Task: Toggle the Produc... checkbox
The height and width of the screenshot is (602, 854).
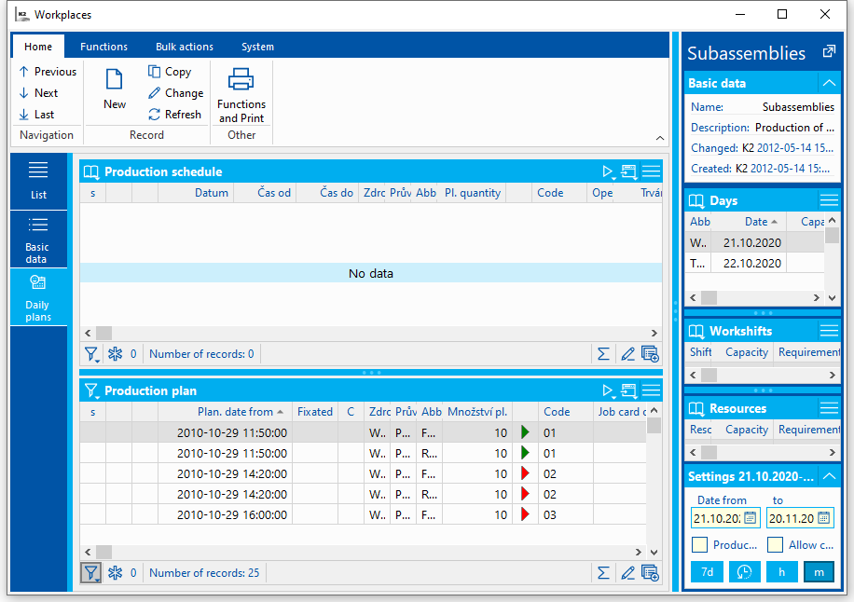Action: tap(700, 545)
